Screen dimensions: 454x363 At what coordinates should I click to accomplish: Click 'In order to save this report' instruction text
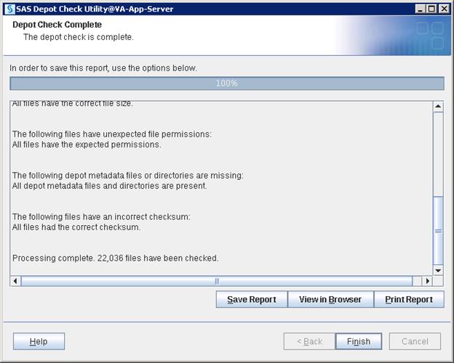pos(103,68)
